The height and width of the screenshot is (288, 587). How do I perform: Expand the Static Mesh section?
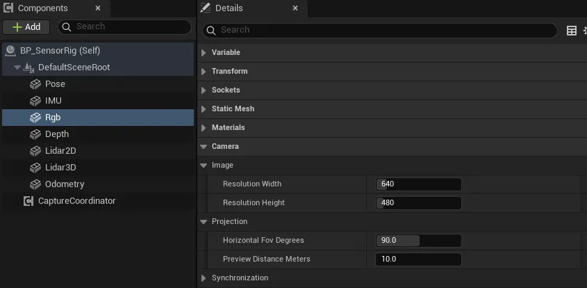[x=204, y=109]
